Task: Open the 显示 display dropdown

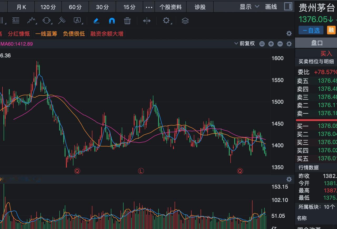Action: 249,7
